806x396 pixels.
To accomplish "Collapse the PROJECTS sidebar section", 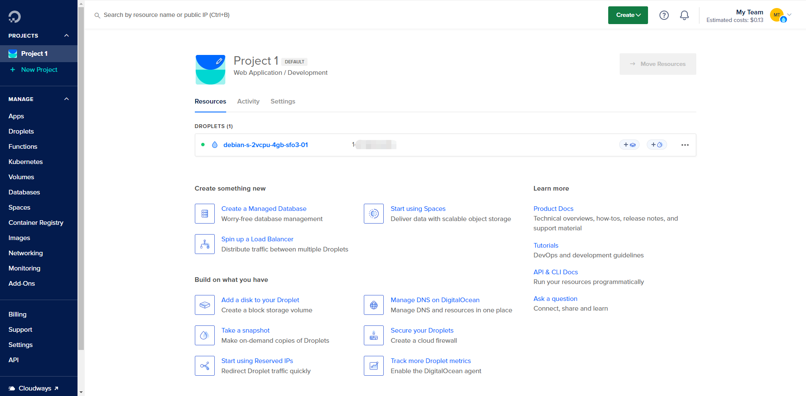I will tap(66, 36).
